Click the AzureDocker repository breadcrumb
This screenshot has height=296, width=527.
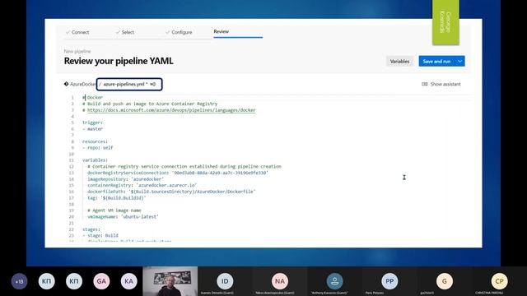[x=82, y=84]
